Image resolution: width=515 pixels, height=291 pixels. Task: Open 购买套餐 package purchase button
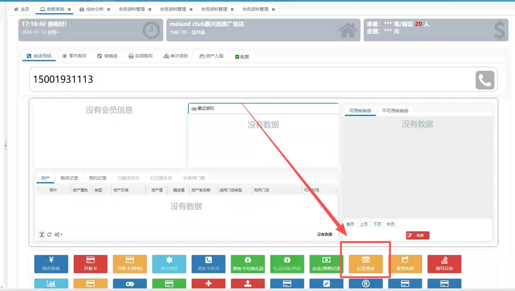tap(51, 264)
